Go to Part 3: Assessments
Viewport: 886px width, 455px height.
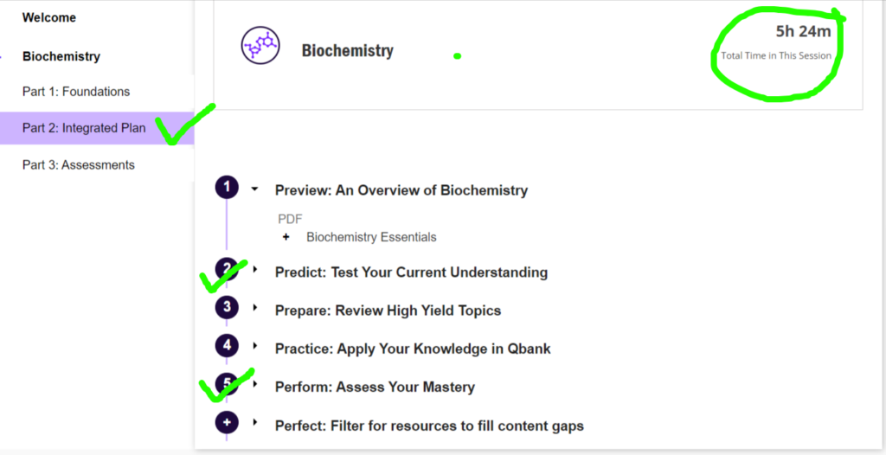[79, 164]
